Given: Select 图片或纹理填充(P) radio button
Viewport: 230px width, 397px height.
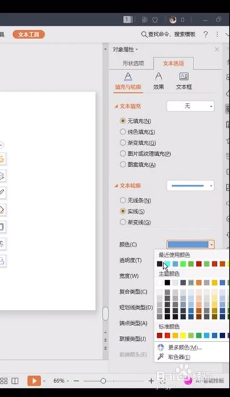Looking at the screenshot, I should coord(123,153).
